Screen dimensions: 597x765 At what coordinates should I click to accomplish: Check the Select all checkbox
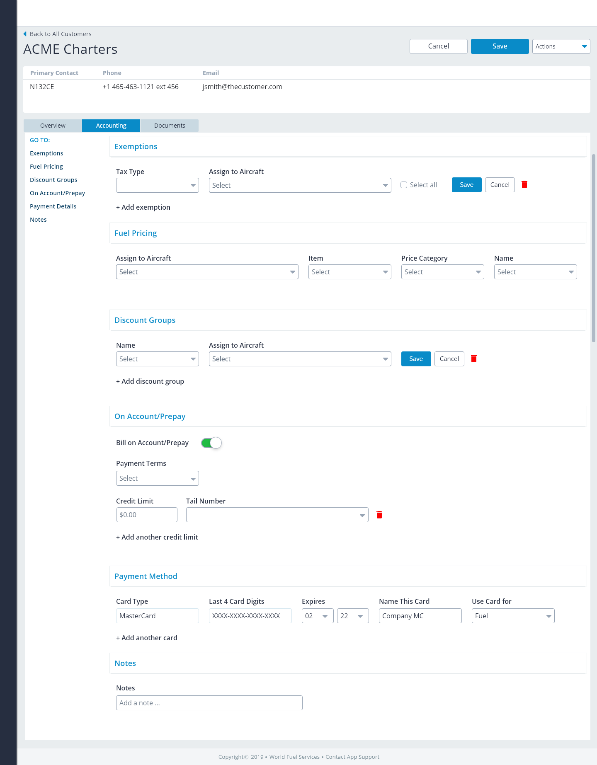click(x=404, y=185)
